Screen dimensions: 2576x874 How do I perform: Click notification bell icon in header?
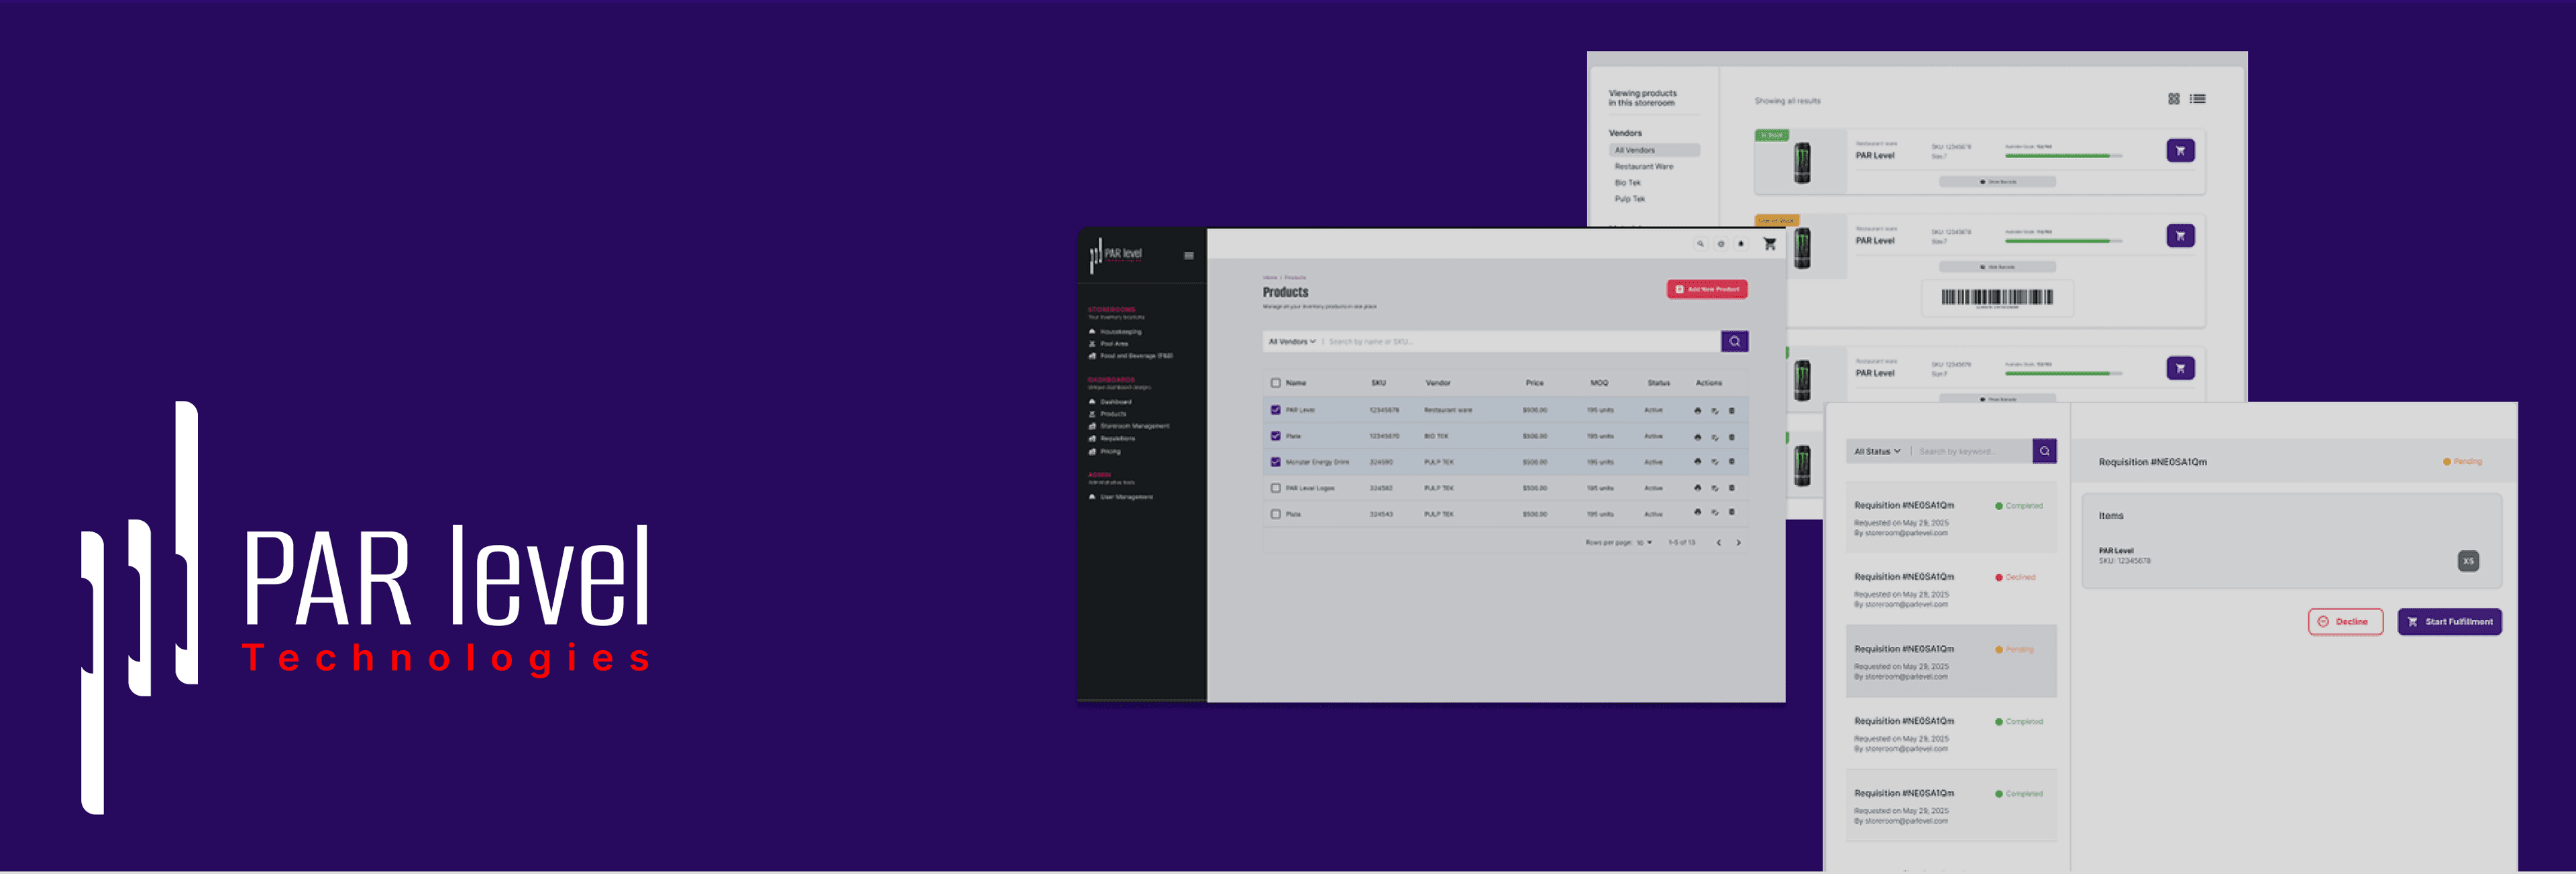(x=1741, y=244)
